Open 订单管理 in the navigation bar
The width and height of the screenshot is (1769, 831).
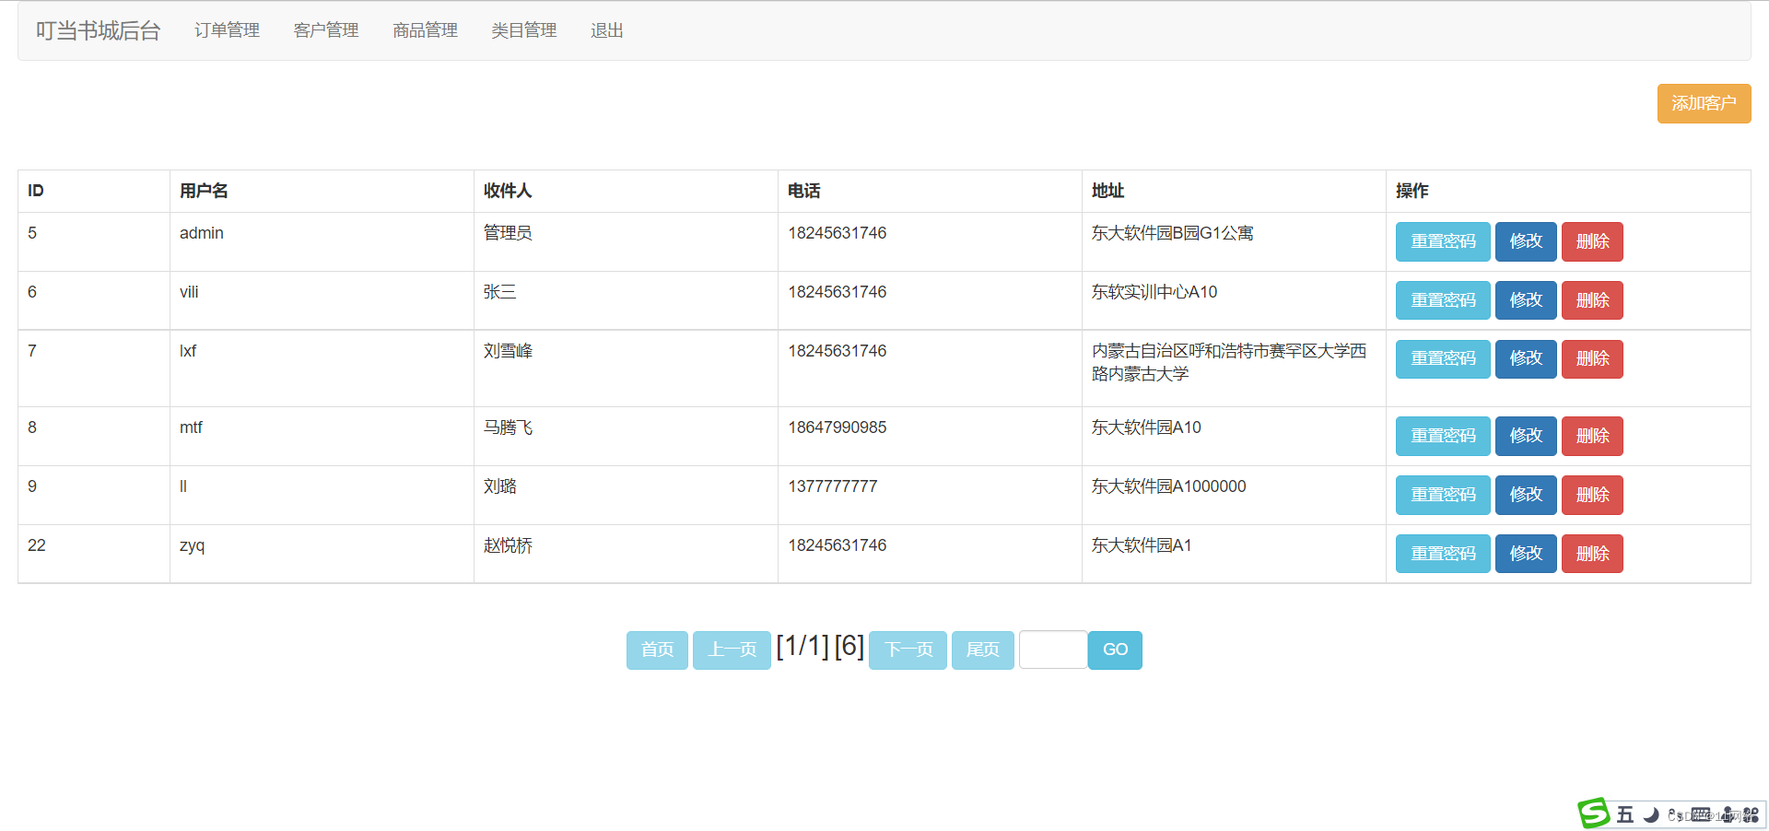pos(227,30)
